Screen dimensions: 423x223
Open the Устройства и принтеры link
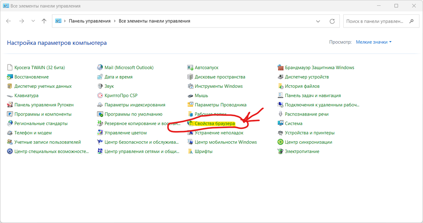[x=309, y=133]
